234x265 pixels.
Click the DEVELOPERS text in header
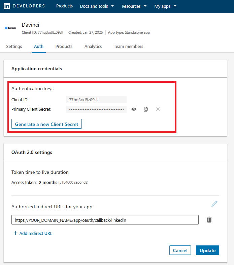pos(29,6)
